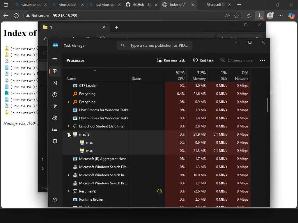Select the 21.3 MB max child process
The height and width of the screenshot is (223, 298).
tap(156, 151)
